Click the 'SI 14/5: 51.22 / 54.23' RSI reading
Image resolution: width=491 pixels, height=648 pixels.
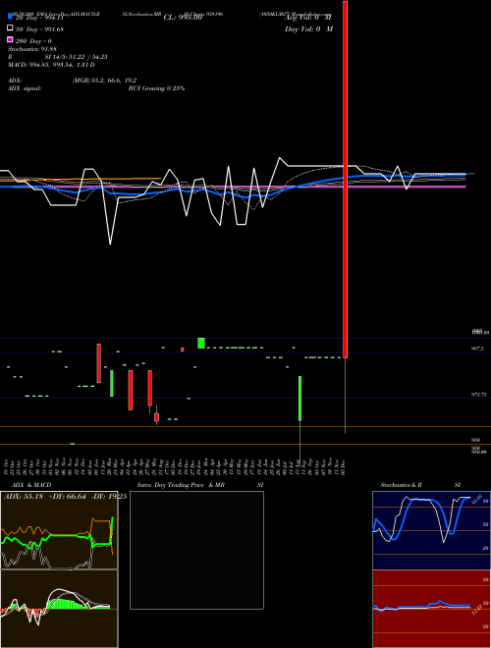(x=76, y=57)
